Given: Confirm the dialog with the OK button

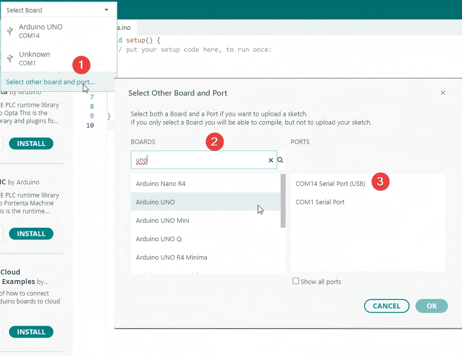Looking at the screenshot, I should point(432,306).
